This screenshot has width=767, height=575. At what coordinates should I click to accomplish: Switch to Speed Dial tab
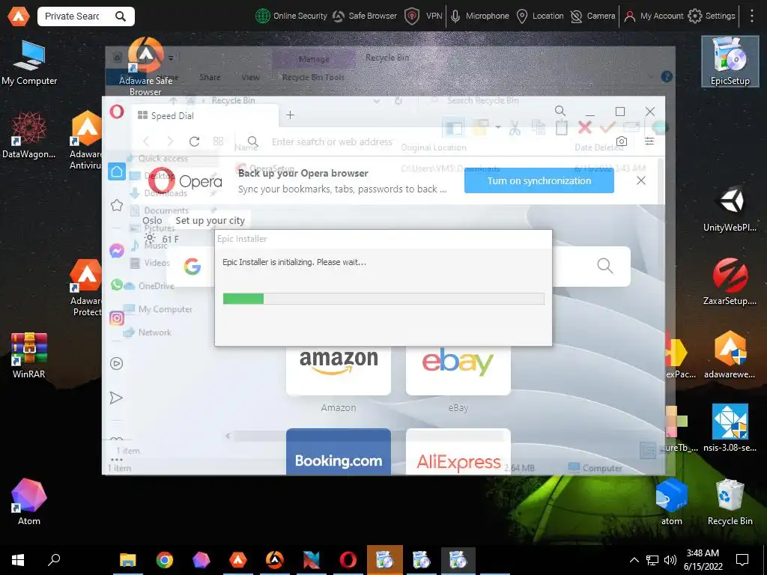(x=205, y=115)
